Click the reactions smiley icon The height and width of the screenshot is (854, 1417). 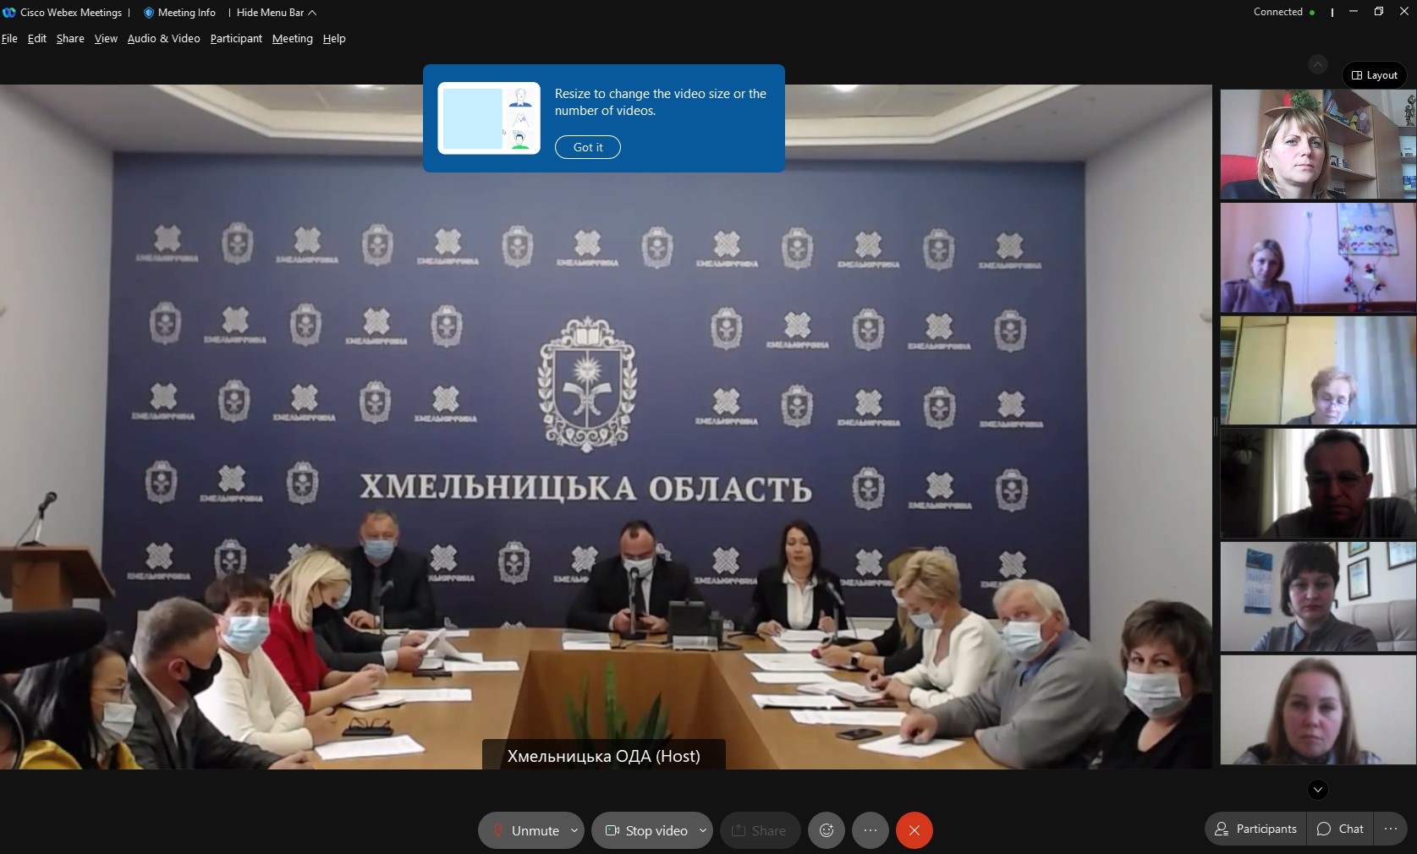(x=827, y=830)
